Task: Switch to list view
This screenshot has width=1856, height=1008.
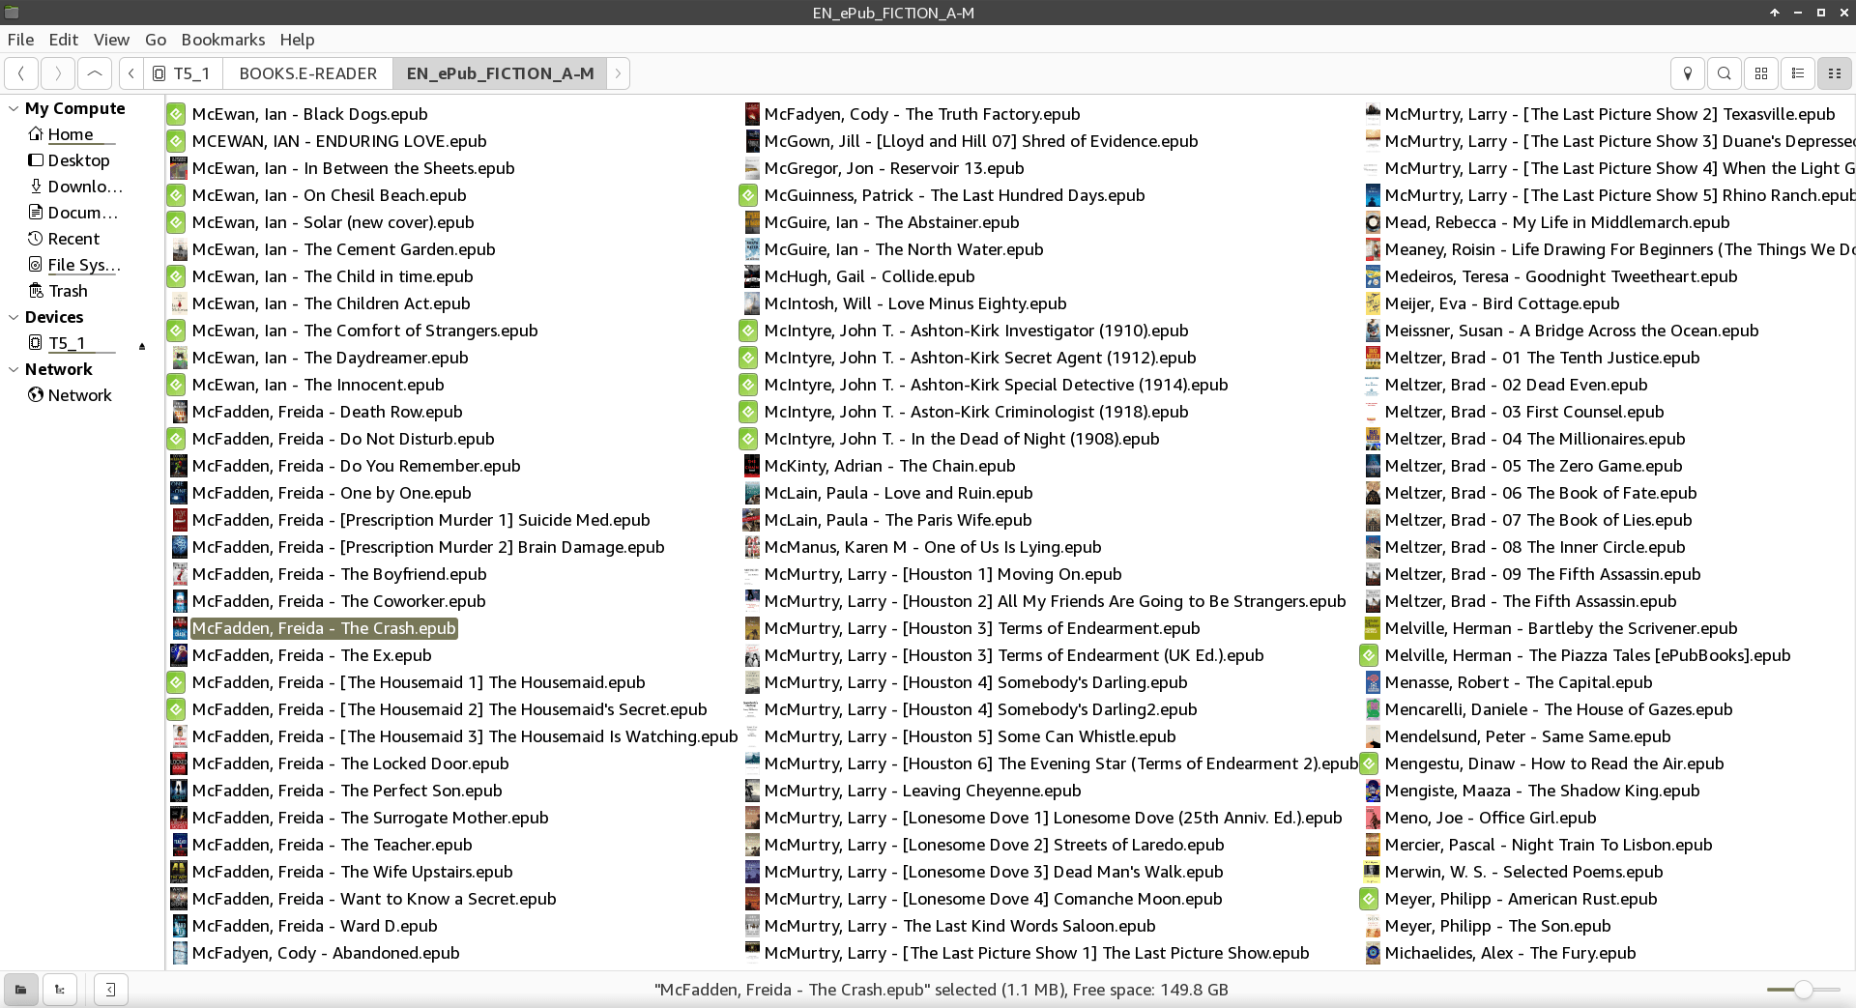Action: pos(1797,73)
